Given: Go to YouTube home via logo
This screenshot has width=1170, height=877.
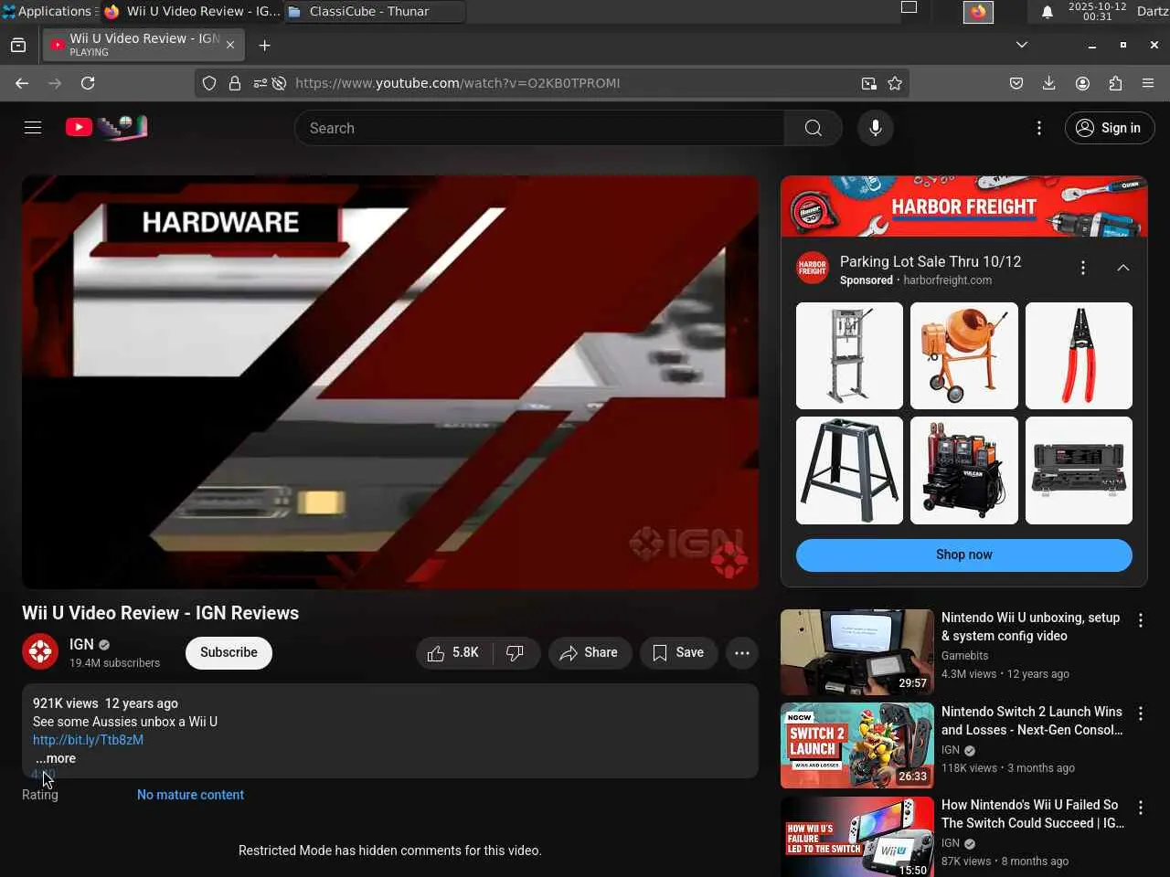Looking at the screenshot, I should 107,128.
